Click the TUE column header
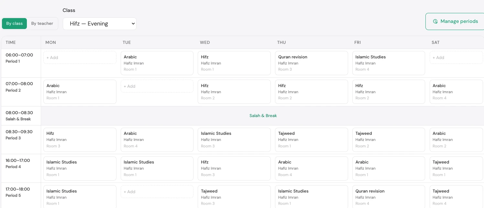This screenshot has height=208, width=484. [x=127, y=43]
